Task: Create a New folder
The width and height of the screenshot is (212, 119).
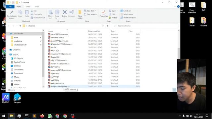Action: pyautogui.click(x=80, y=14)
